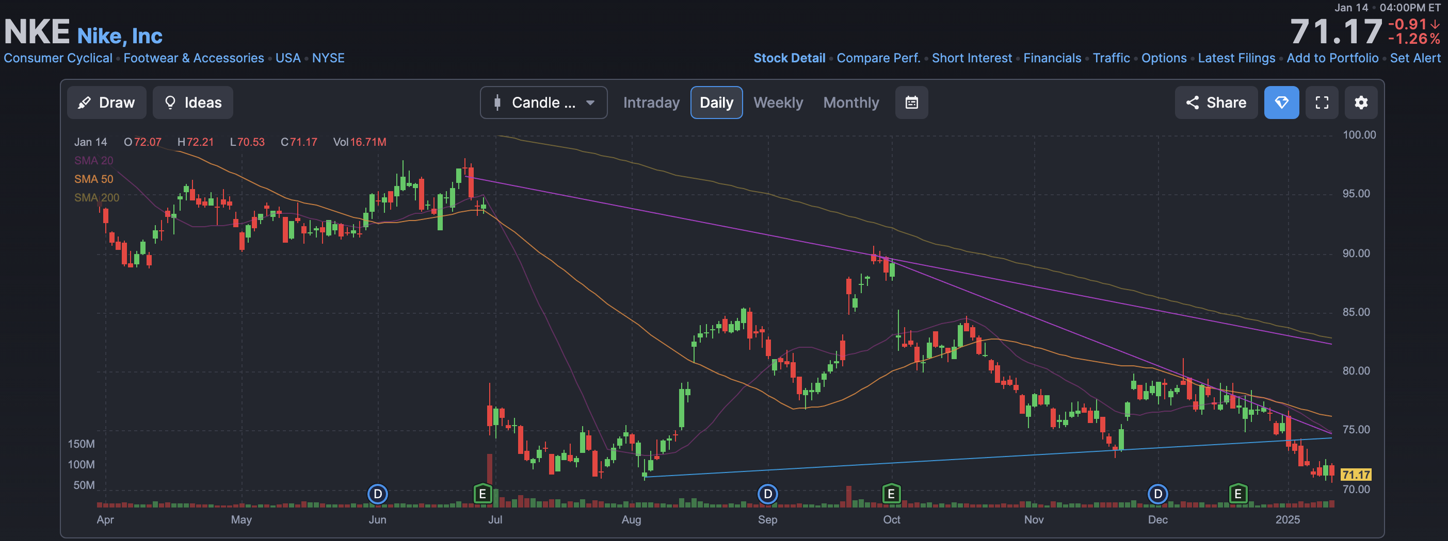Open the Nike, Inc company link

click(120, 36)
